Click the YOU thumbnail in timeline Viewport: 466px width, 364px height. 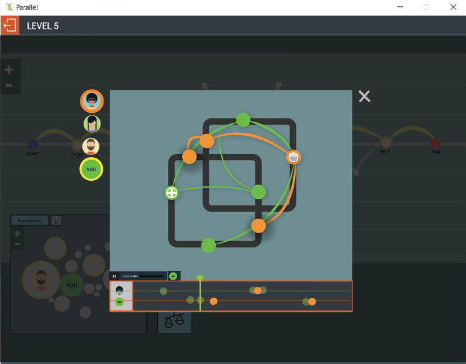pos(120,302)
